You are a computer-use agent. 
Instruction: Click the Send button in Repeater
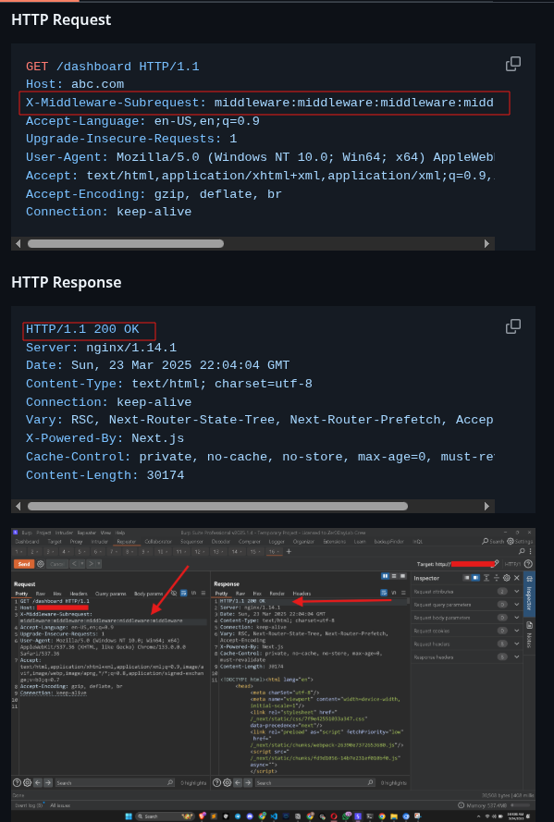point(24,563)
